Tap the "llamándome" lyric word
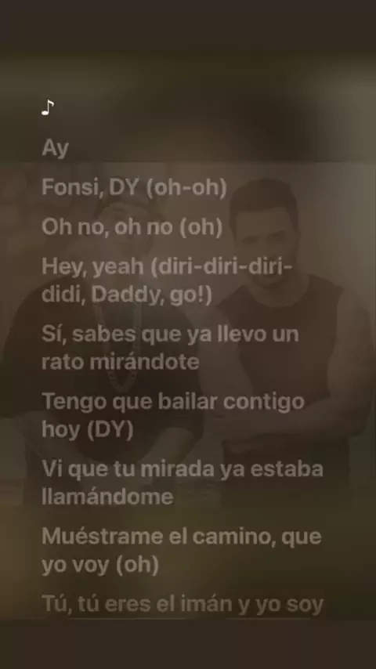The height and width of the screenshot is (669, 376). click(x=107, y=497)
